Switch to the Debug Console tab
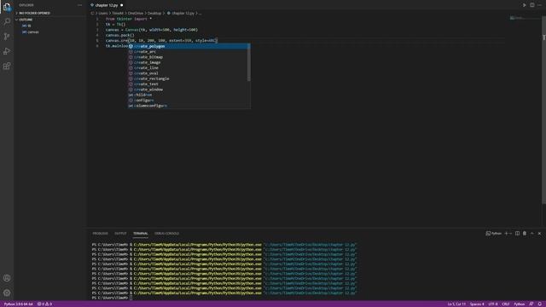 tap(166, 234)
